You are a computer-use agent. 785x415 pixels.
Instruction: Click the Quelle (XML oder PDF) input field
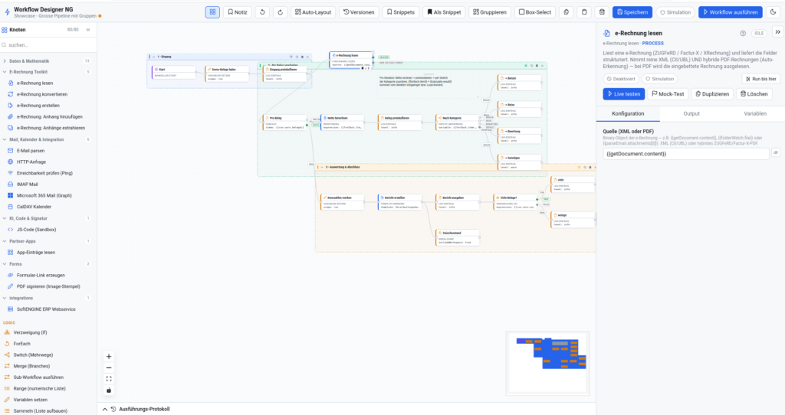pos(686,153)
